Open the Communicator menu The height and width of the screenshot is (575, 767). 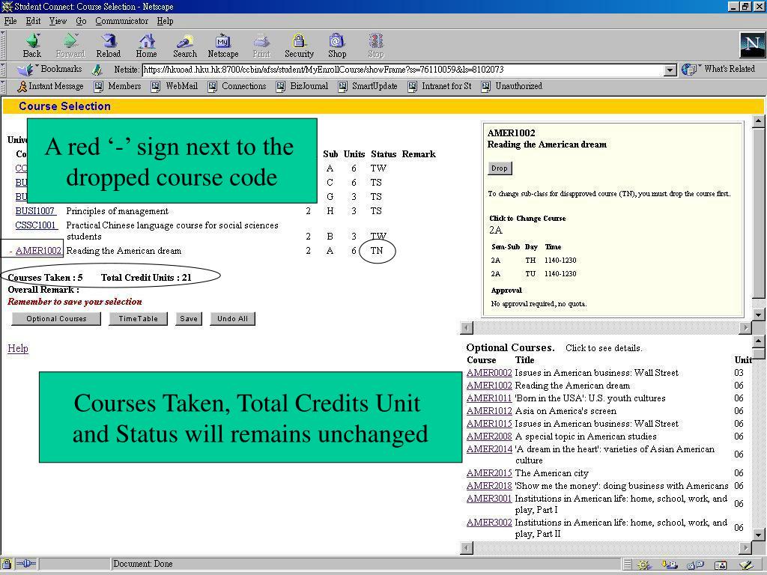pos(122,21)
